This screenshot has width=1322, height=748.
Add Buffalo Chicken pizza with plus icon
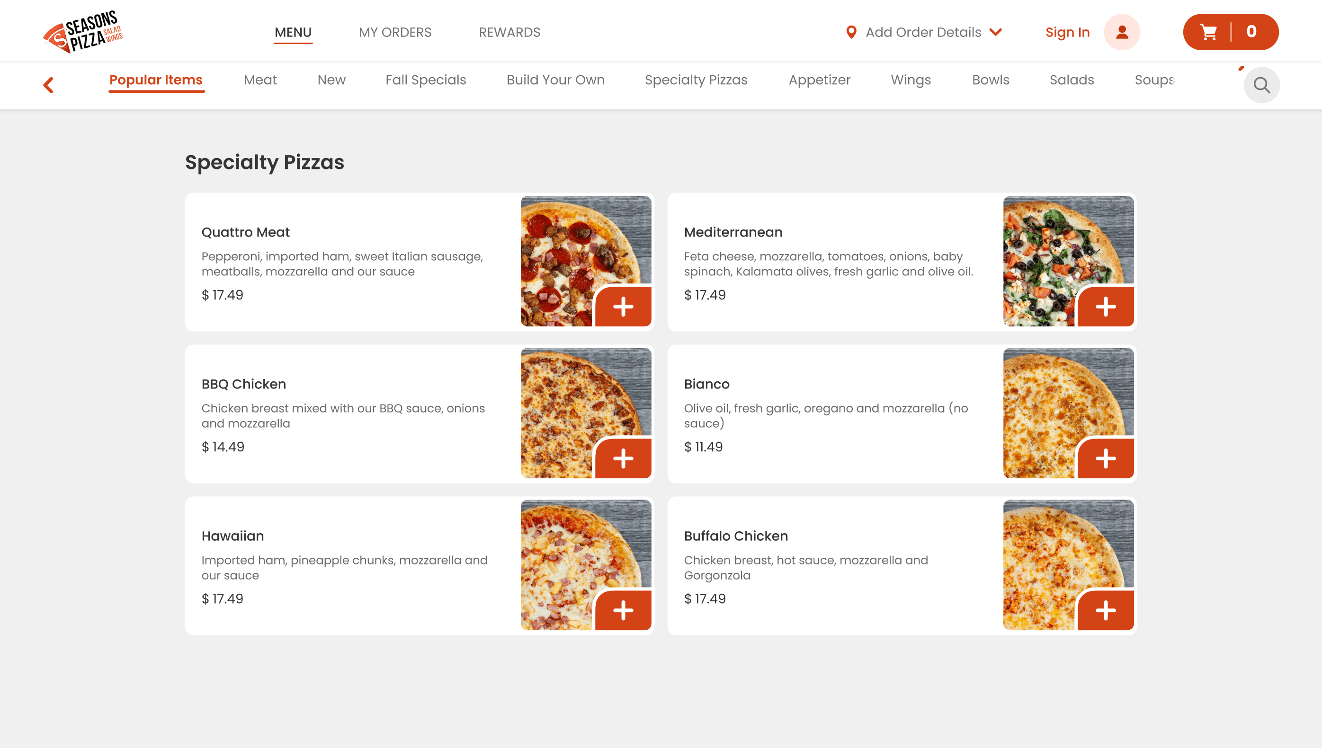coord(1106,610)
